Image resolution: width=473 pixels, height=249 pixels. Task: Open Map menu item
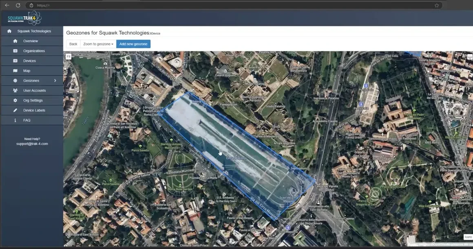32,71
